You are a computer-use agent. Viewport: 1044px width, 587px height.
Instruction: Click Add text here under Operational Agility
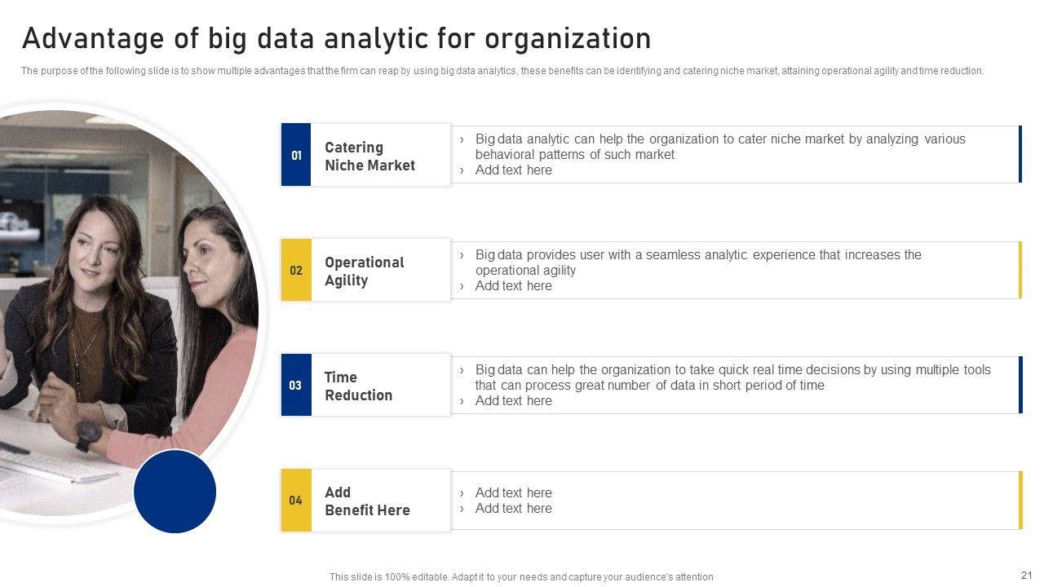click(513, 286)
